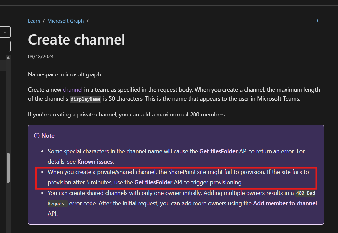The width and height of the screenshot is (338, 233).
Task: Click the 400 Bad code text
Action: coord(305,193)
